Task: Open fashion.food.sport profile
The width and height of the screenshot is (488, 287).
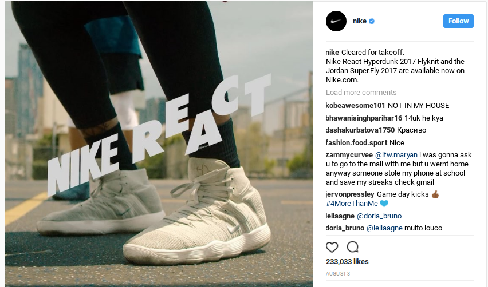Action: [356, 143]
